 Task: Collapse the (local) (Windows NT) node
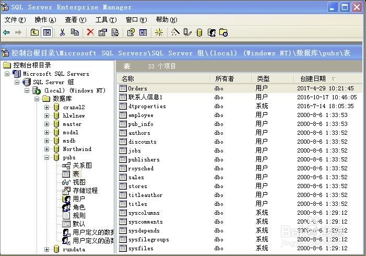[x=27, y=90]
